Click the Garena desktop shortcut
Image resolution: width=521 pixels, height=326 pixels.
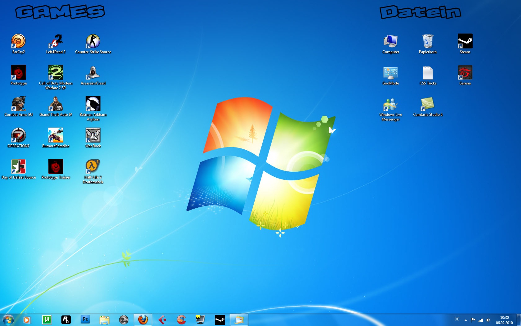tap(465, 75)
